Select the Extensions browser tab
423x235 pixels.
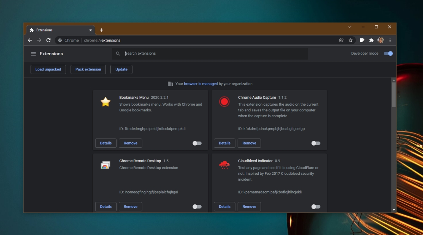click(61, 30)
